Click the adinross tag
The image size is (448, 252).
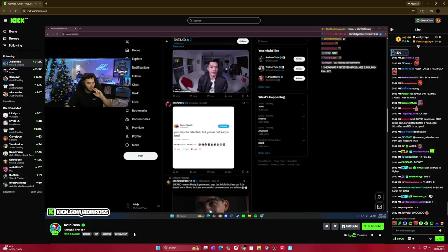coord(106,234)
